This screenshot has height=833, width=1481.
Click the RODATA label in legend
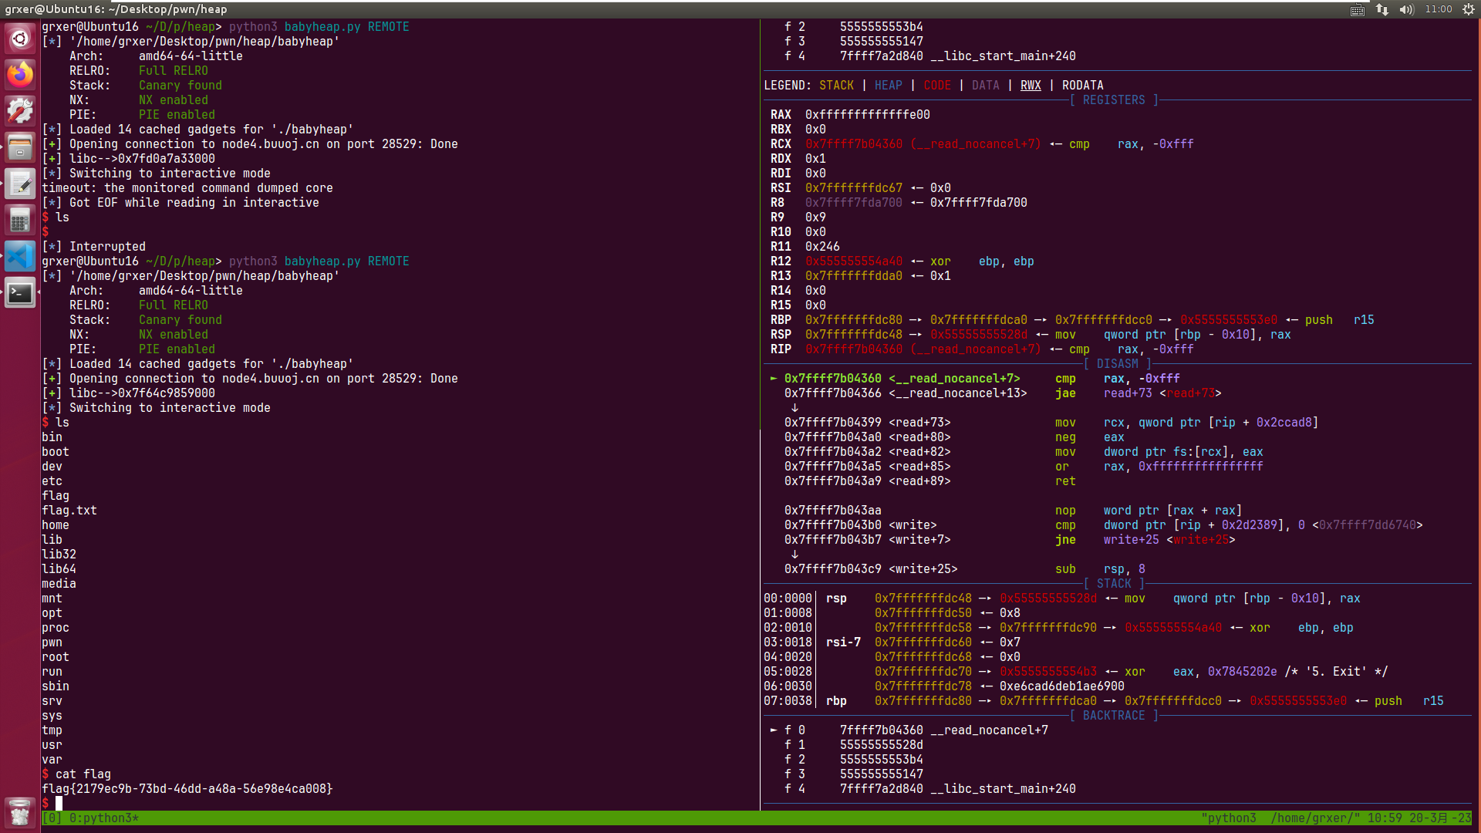1083,85
